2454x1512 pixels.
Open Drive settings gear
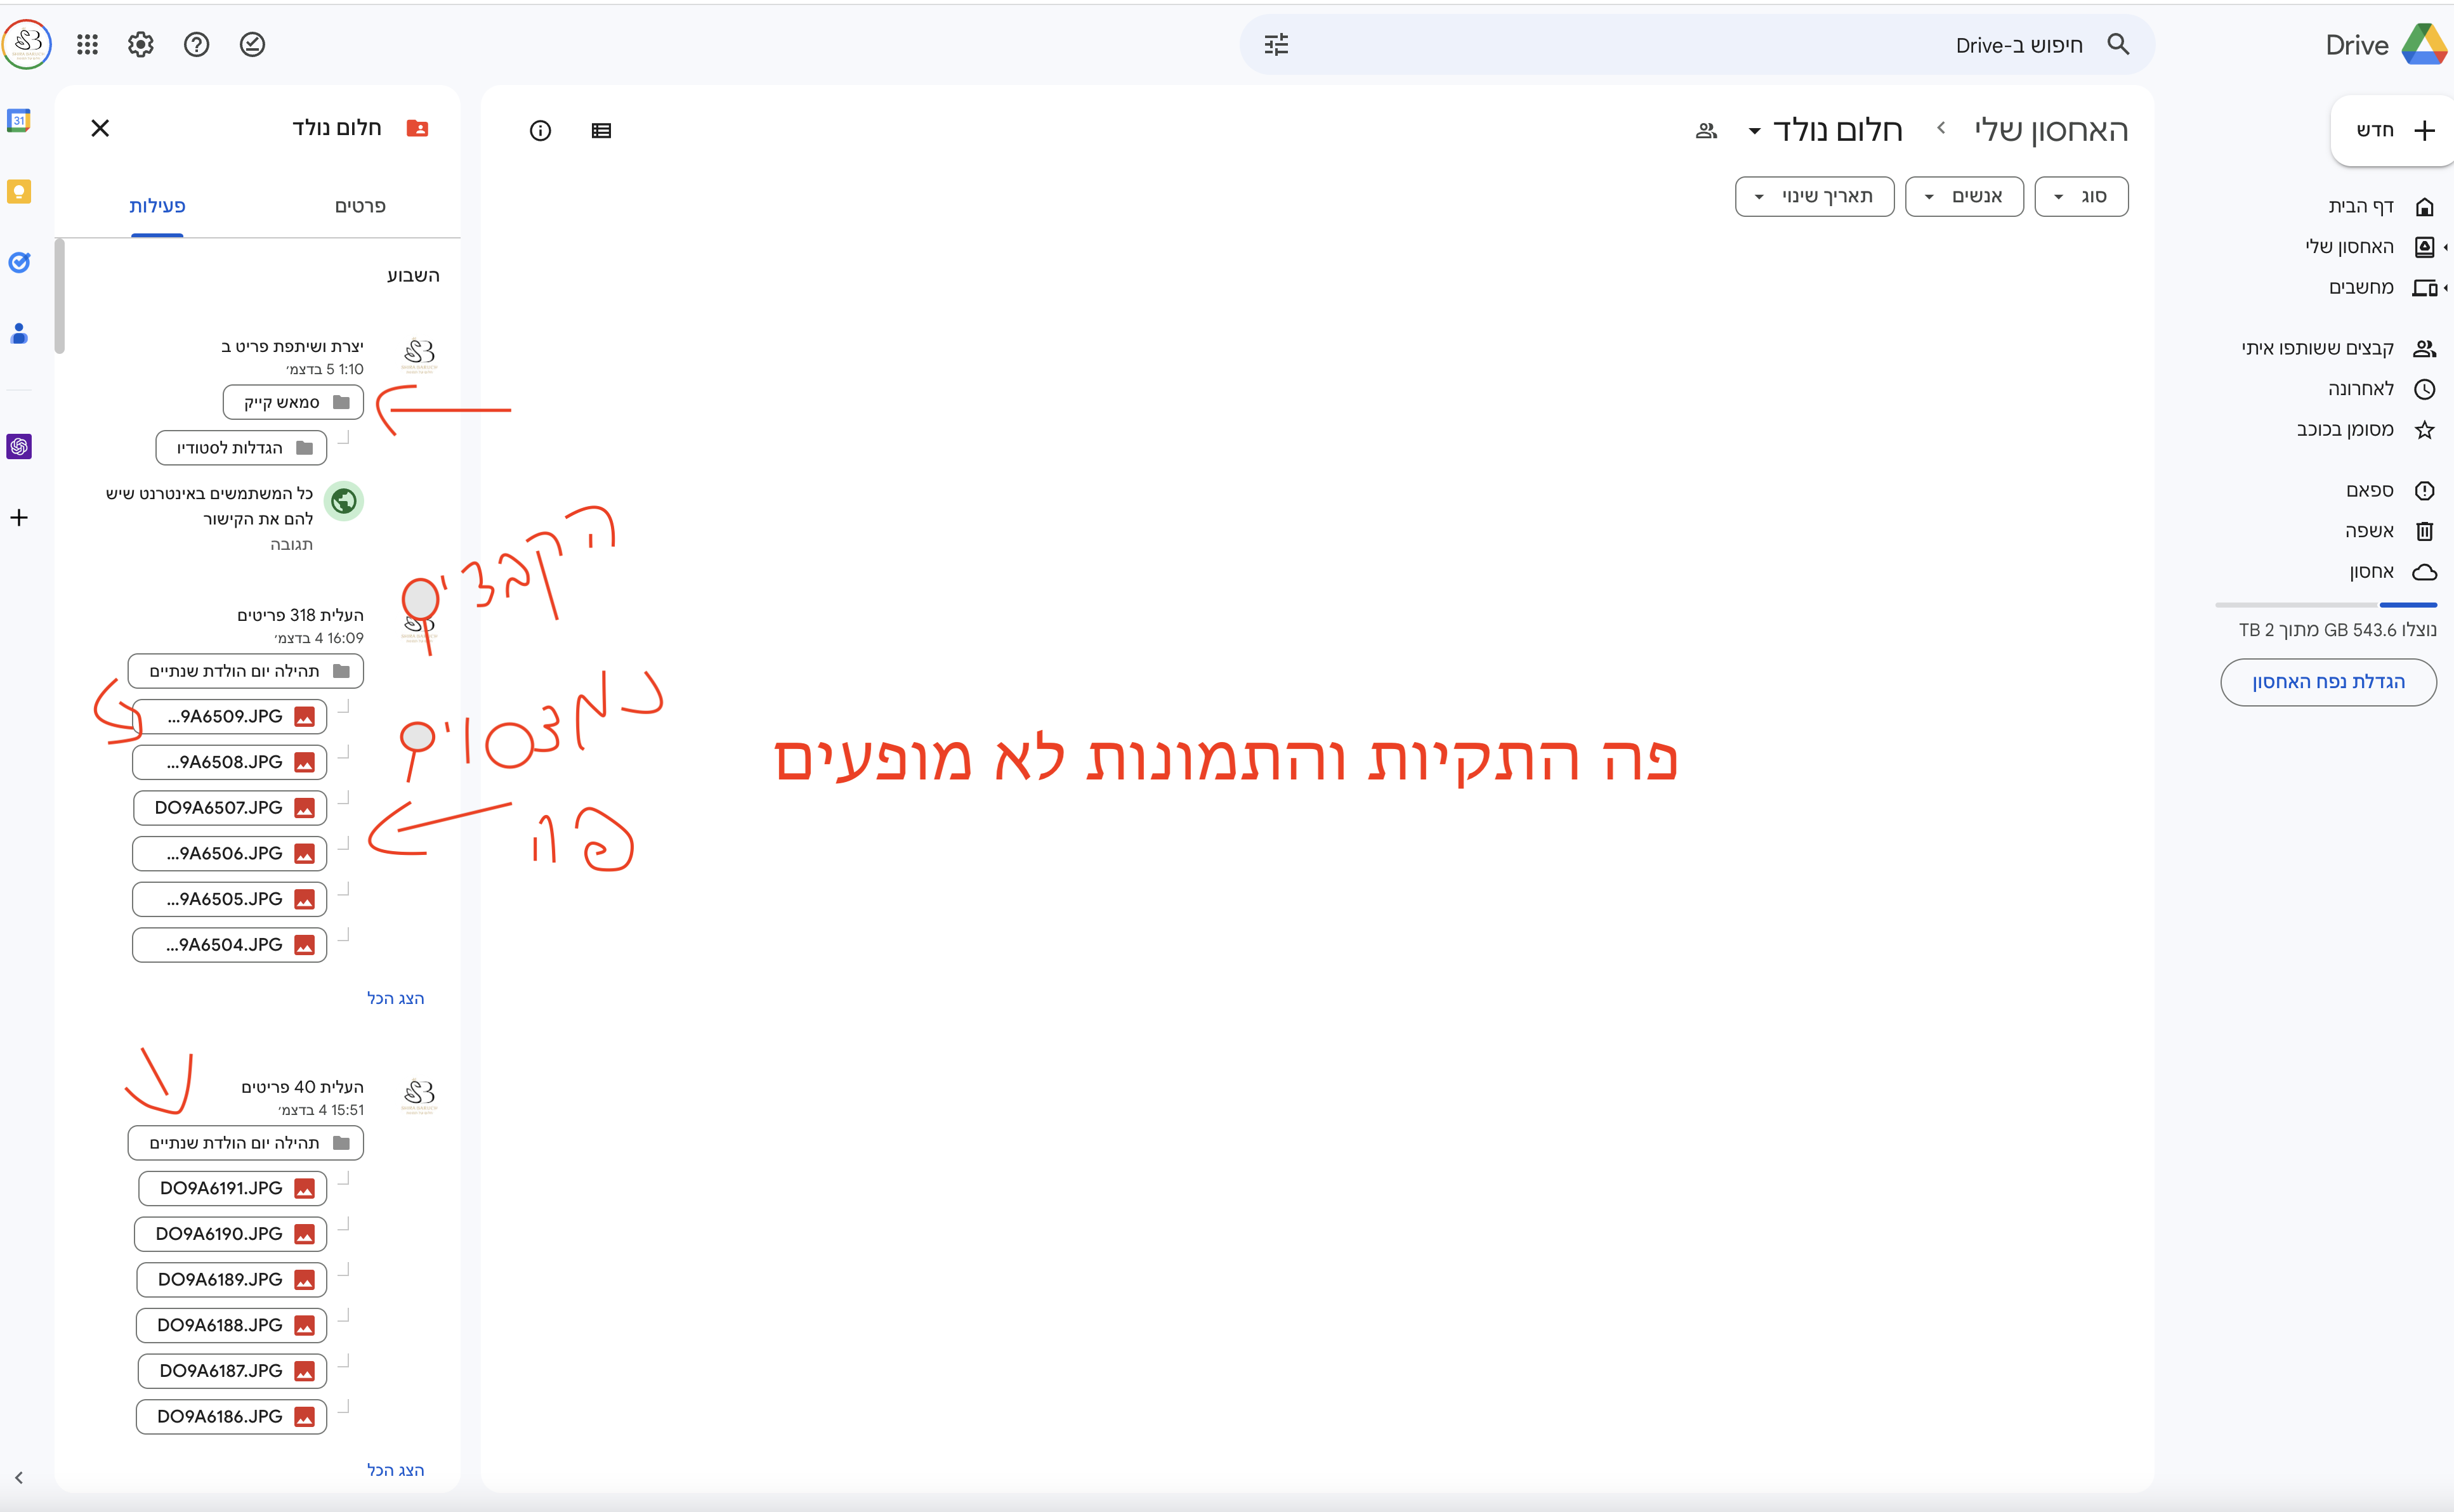[x=140, y=44]
